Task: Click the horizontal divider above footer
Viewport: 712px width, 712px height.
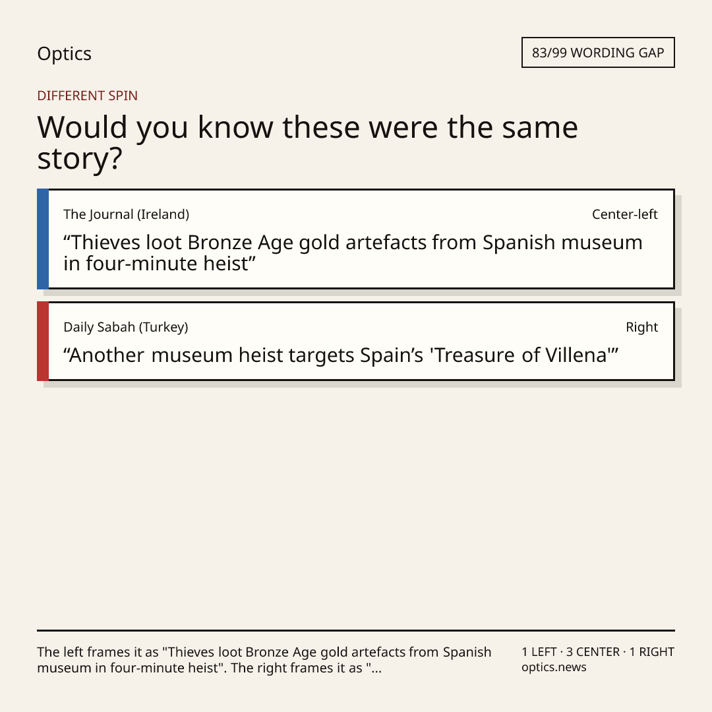Action: (356, 630)
